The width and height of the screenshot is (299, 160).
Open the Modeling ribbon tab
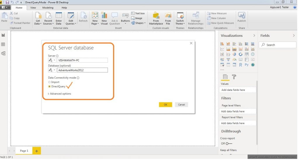(48, 8)
